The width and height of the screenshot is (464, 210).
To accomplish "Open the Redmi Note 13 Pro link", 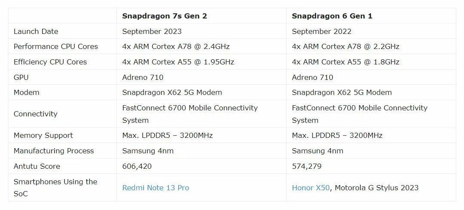I will (156, 188).
